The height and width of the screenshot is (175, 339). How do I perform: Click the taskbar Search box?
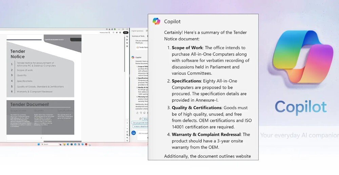tap(50, 144)
